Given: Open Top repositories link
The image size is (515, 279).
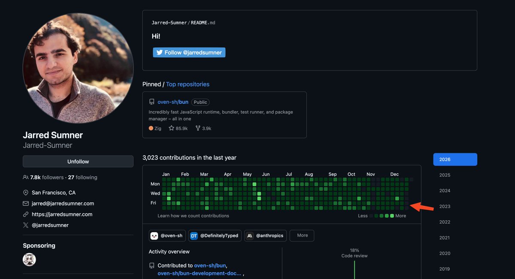Looking at the screenshot, I should click(x=188, y=84).
